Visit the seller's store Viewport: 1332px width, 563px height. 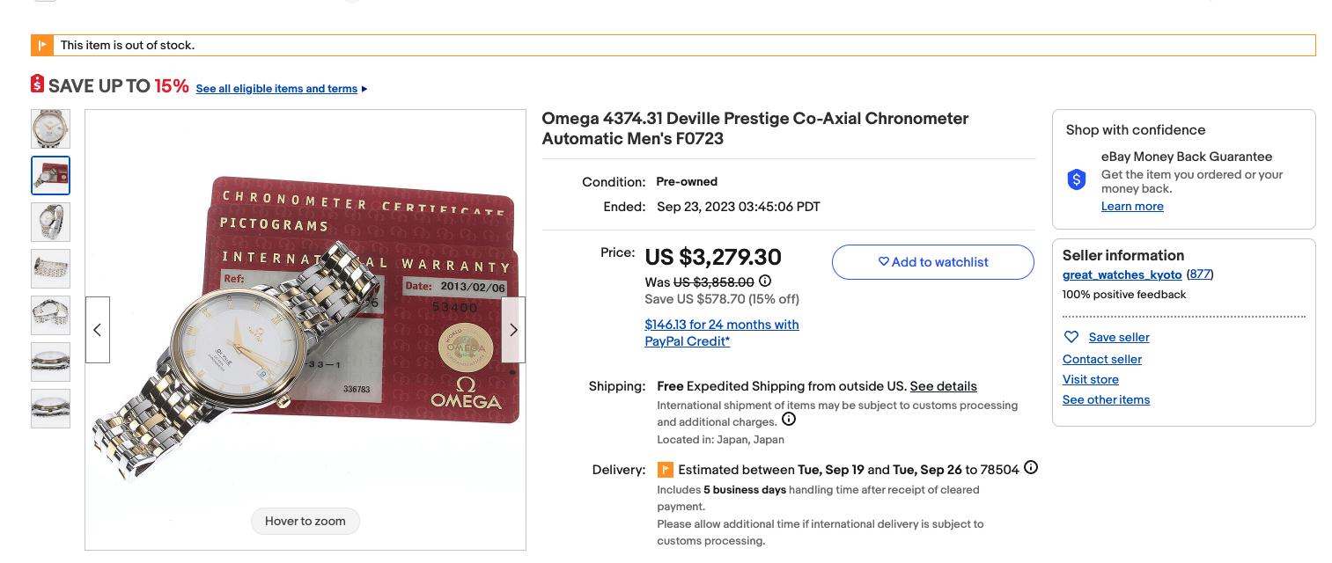click(x=1090, y=379)
